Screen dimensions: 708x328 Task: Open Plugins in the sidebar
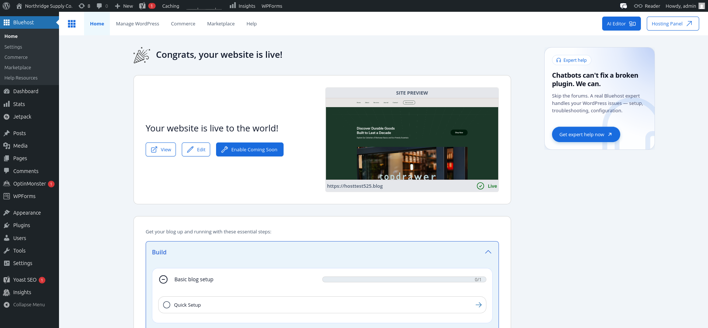(x=29, y=225)
